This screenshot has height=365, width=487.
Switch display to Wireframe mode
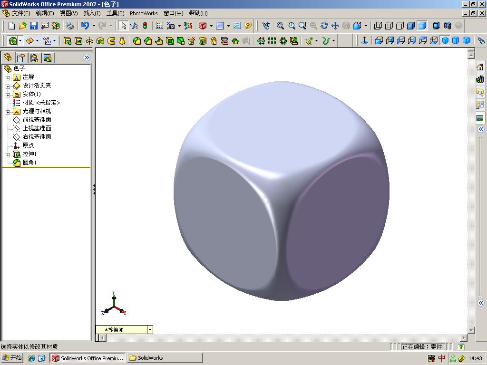[378, 26]
